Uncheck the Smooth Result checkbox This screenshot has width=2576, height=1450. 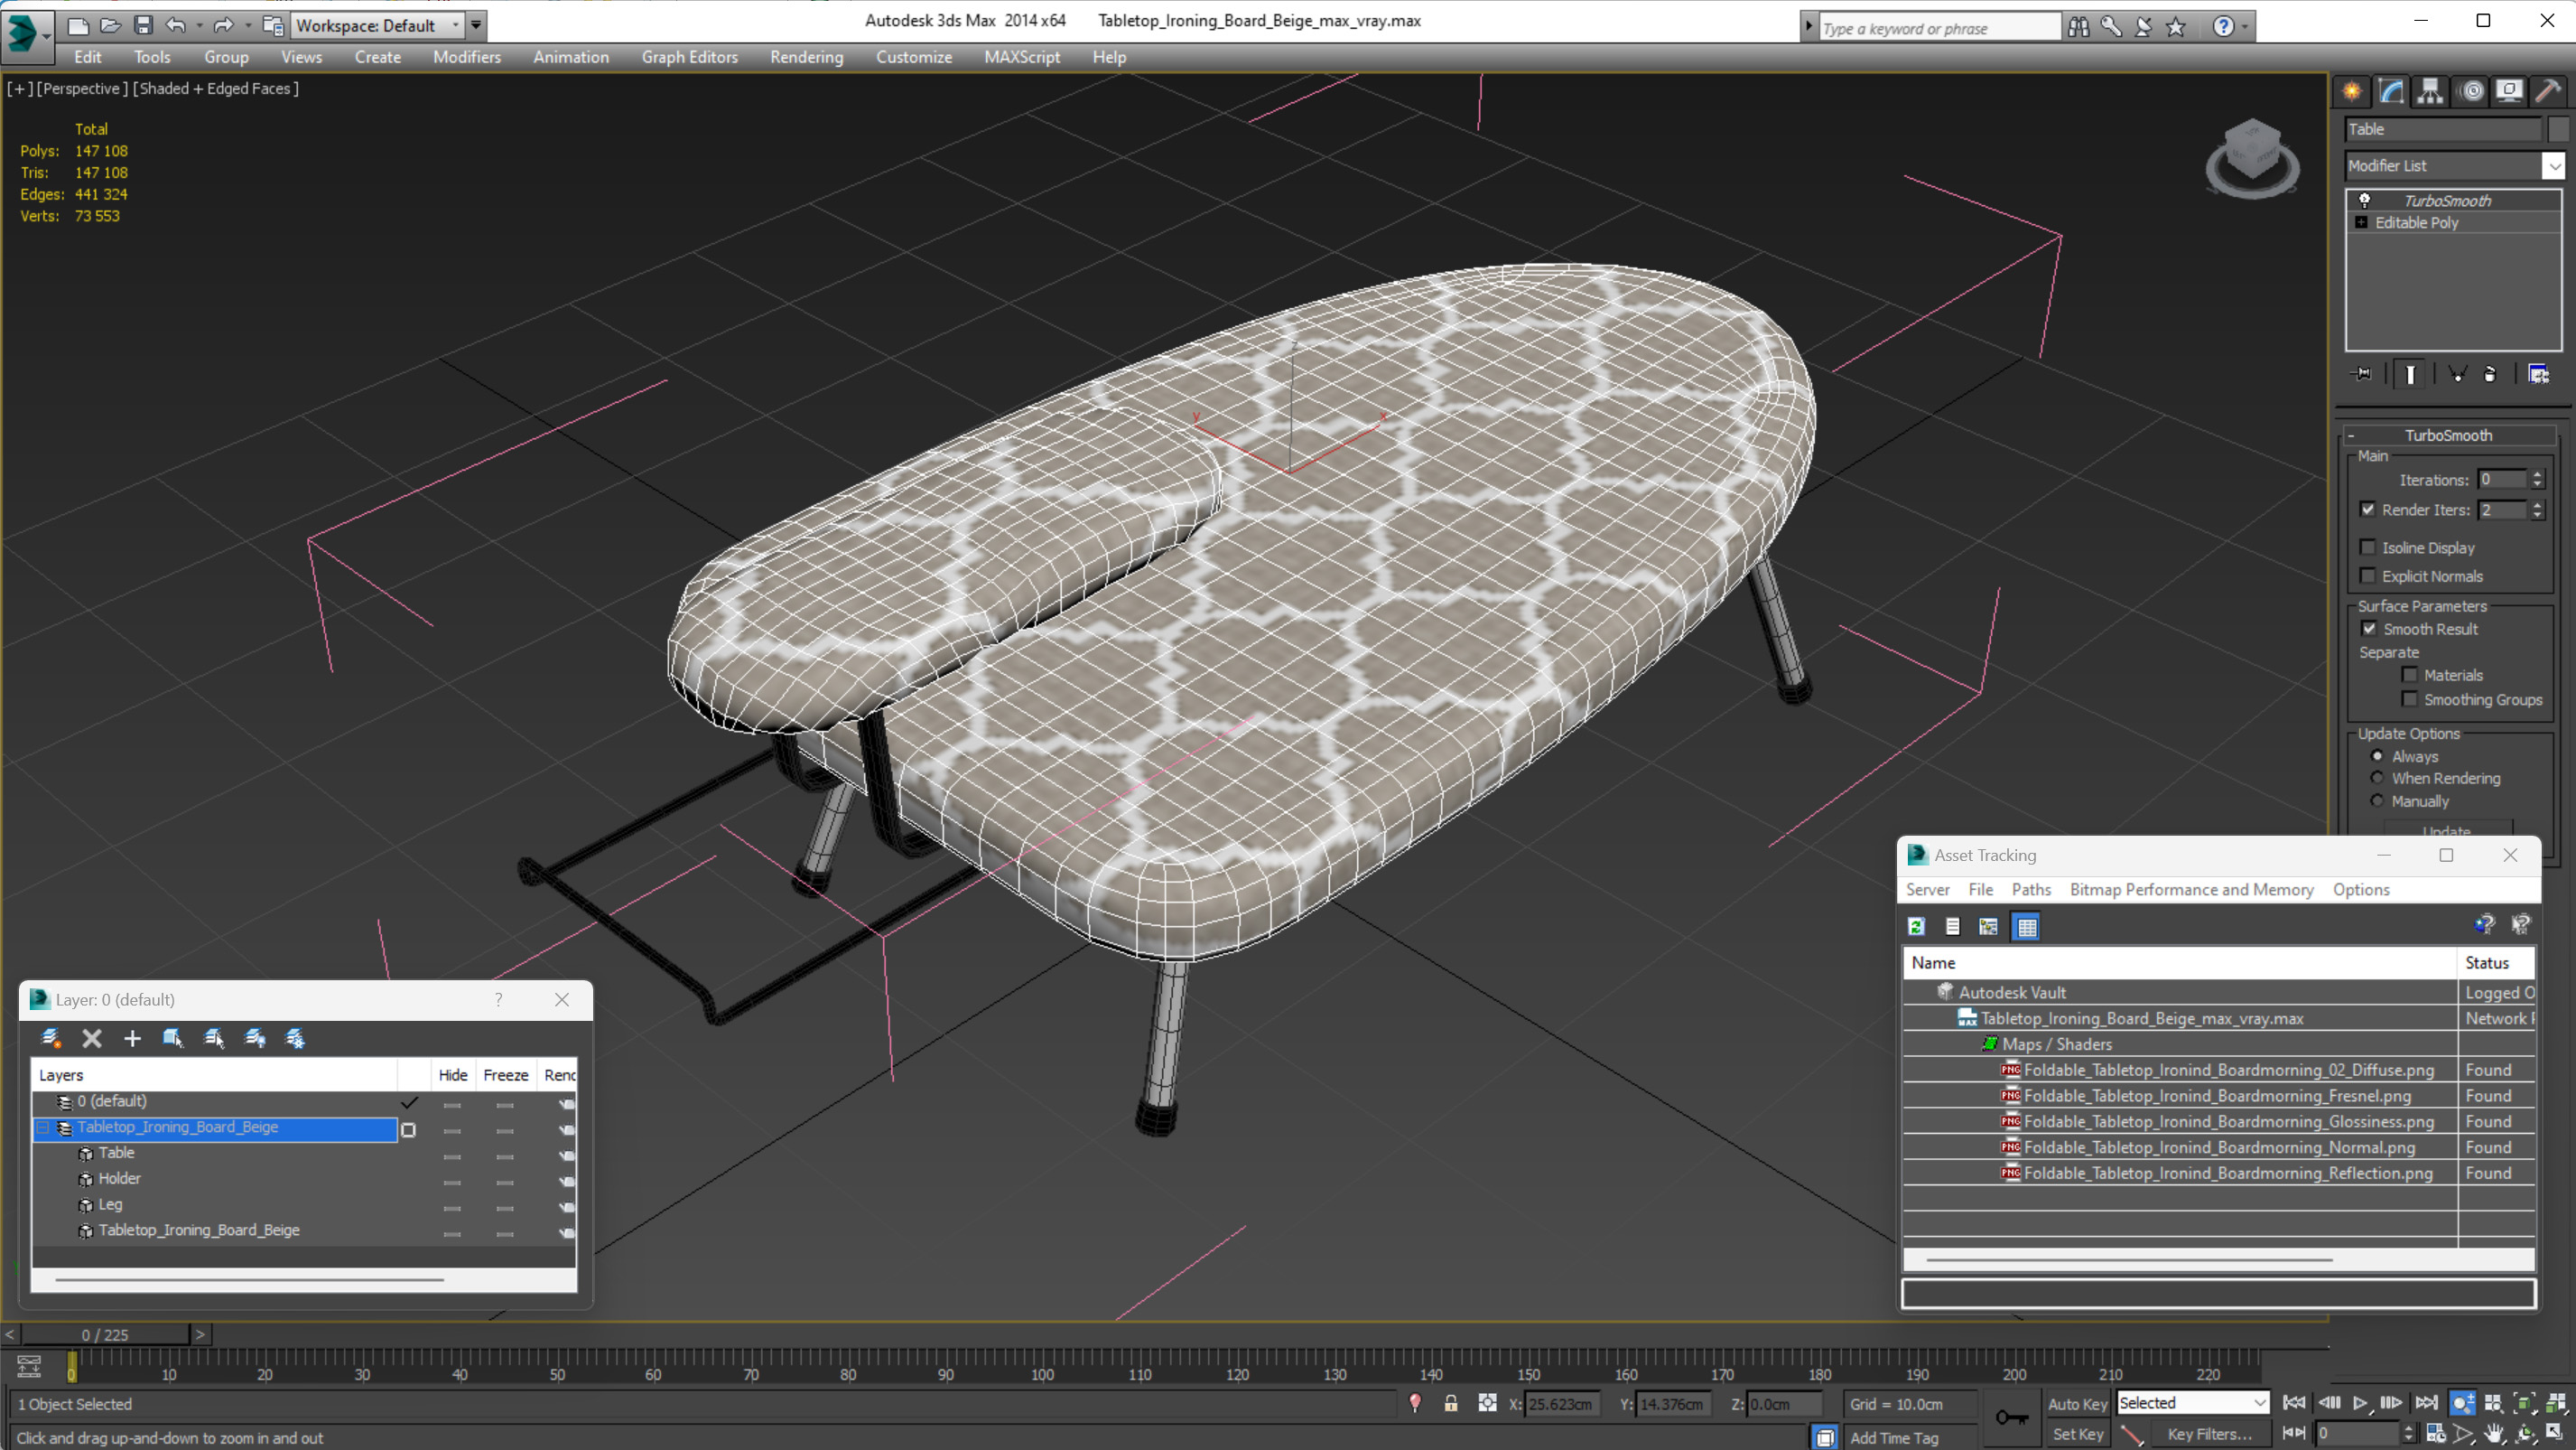[2369, 629]
